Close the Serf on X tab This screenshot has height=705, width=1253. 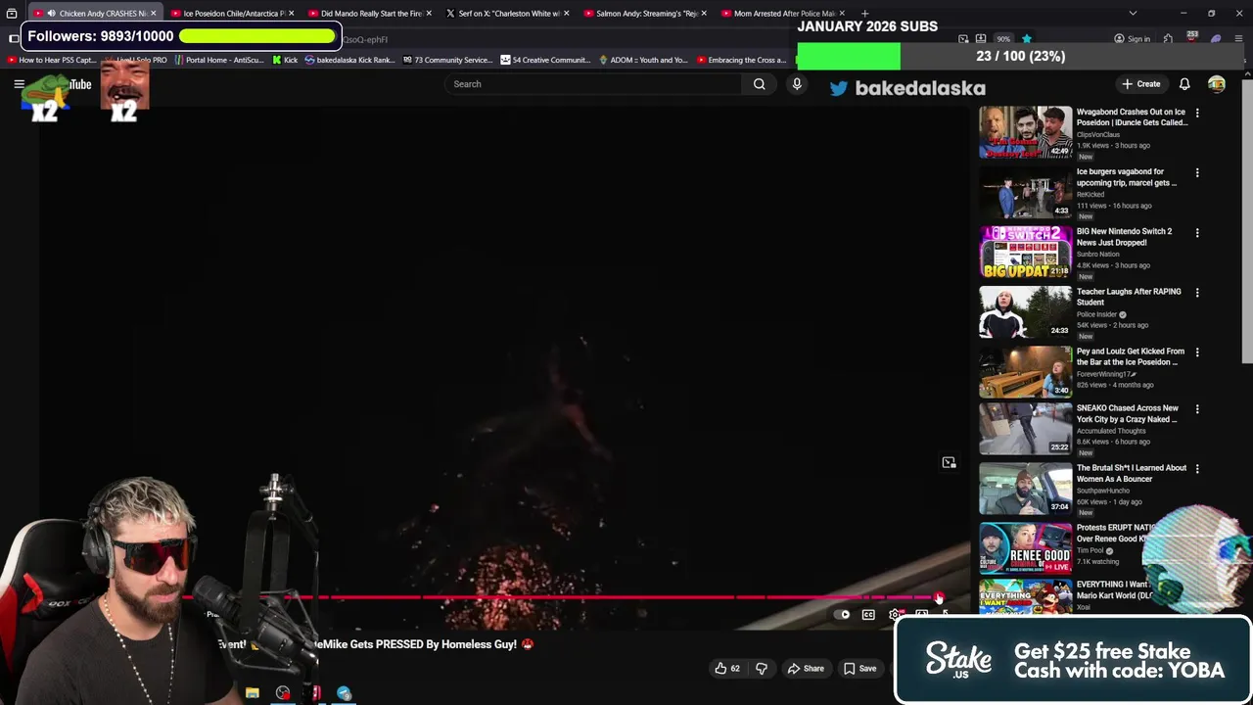566,14
